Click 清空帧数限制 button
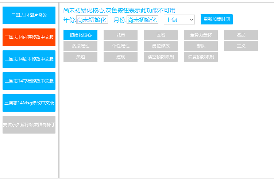The image size is (274, 181). [161, 57]
